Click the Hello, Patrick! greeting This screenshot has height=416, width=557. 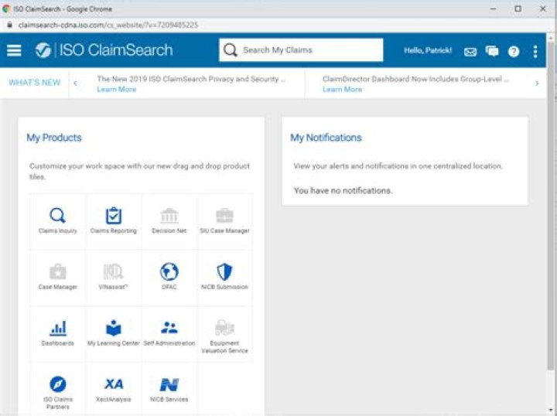[x=428, y=50]
